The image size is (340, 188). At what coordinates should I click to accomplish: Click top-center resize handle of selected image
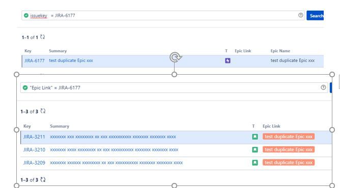click(x=174, y=74)
